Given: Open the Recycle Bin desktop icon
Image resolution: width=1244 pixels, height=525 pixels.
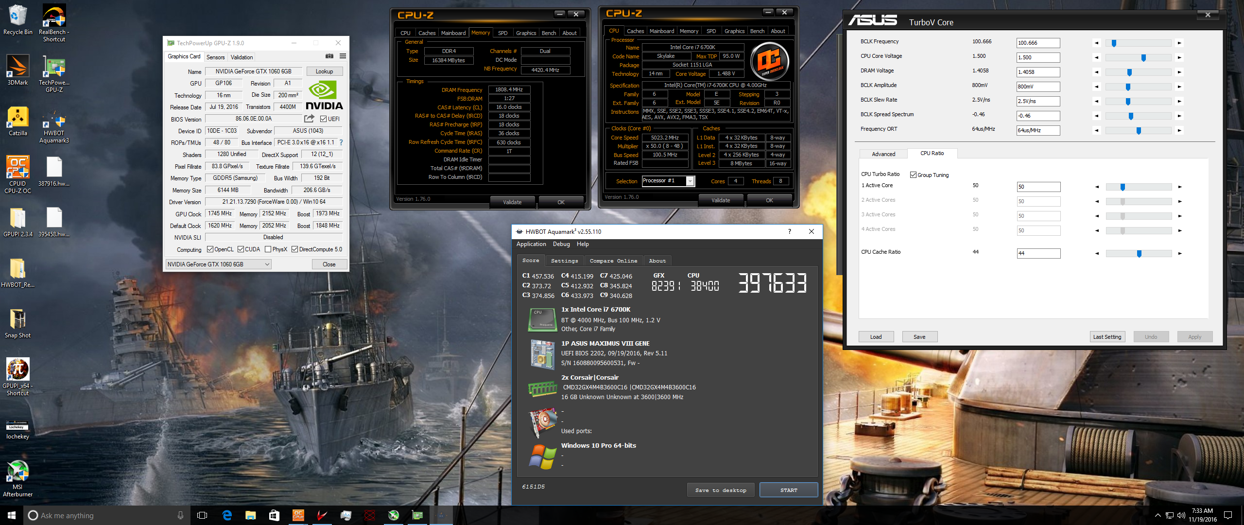Looking at the screenshot, I should point(17,19).
